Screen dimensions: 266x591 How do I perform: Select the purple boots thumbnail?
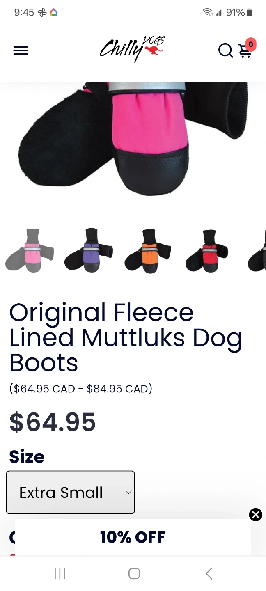[x=89, y=250]
